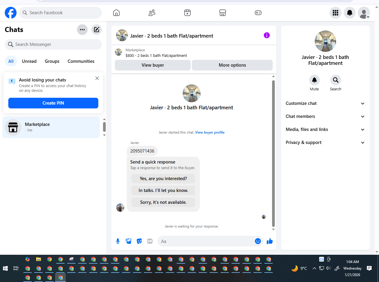
Task: Open the Gaming controller icon in top navigation
Action: 258,13
